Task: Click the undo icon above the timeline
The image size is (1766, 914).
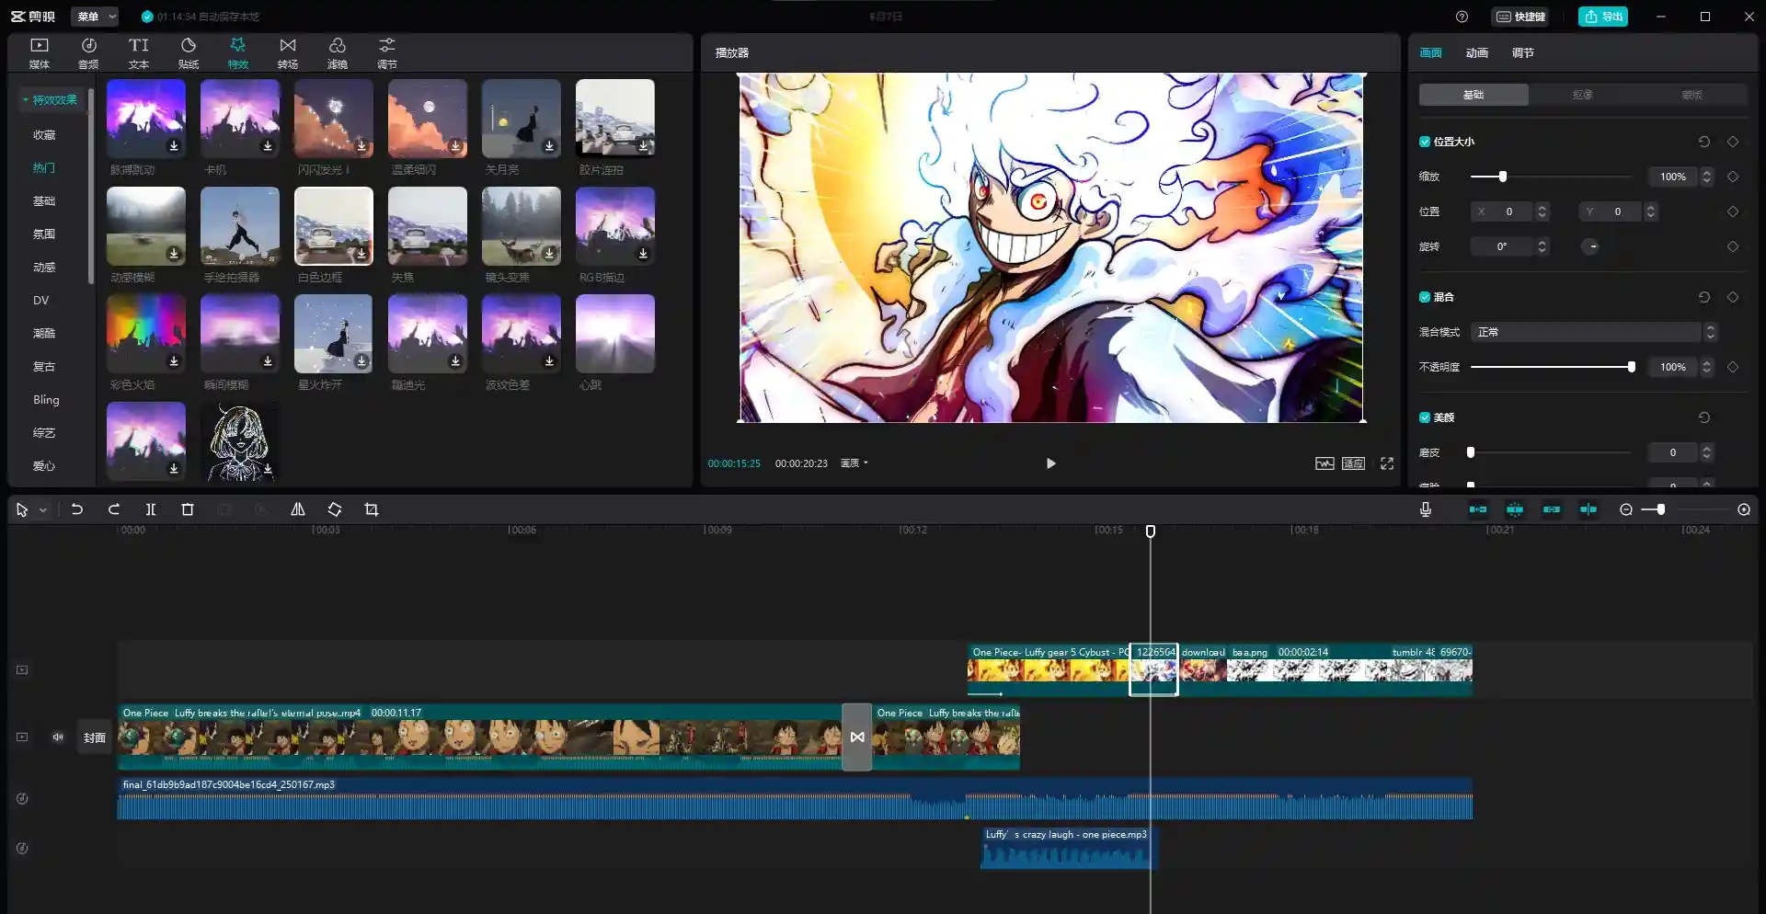Action: 76,508
